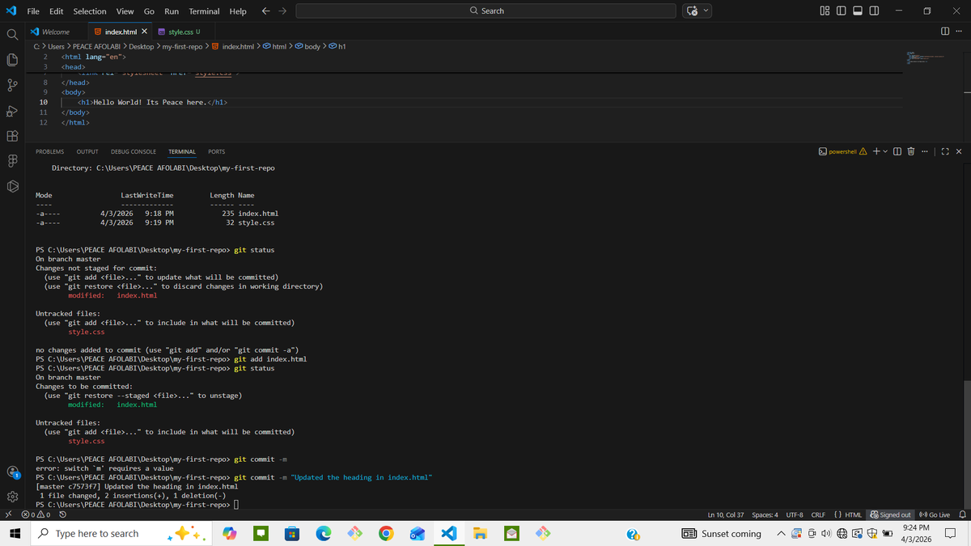Select the powershell terminal instance
This screenshot has width=971, height=546.
click(841, 151)
